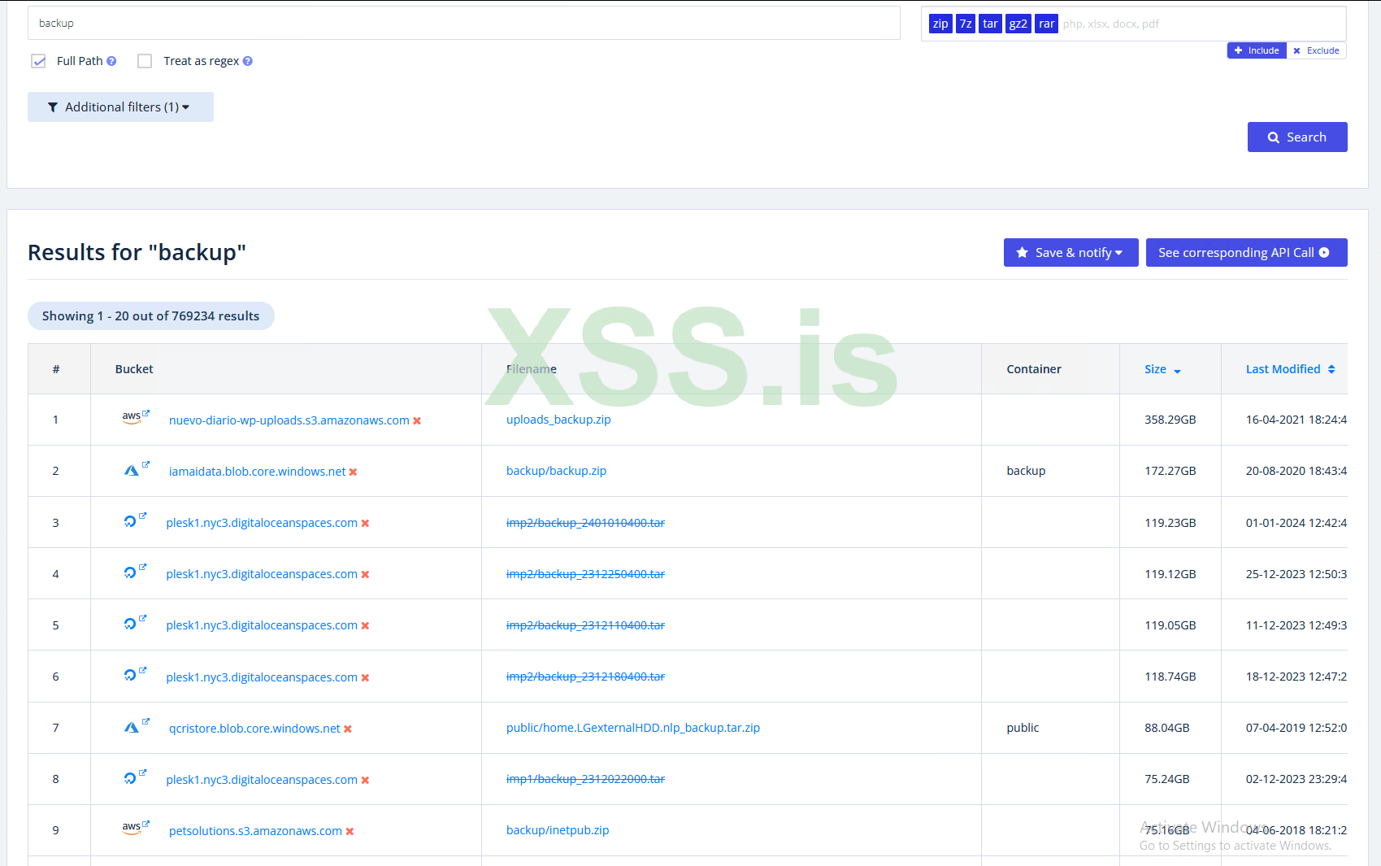Open plesk1 bucket link in row 8
Image resolution: width=1381 pixels, height=866 pixels.
tap(262, 780)
